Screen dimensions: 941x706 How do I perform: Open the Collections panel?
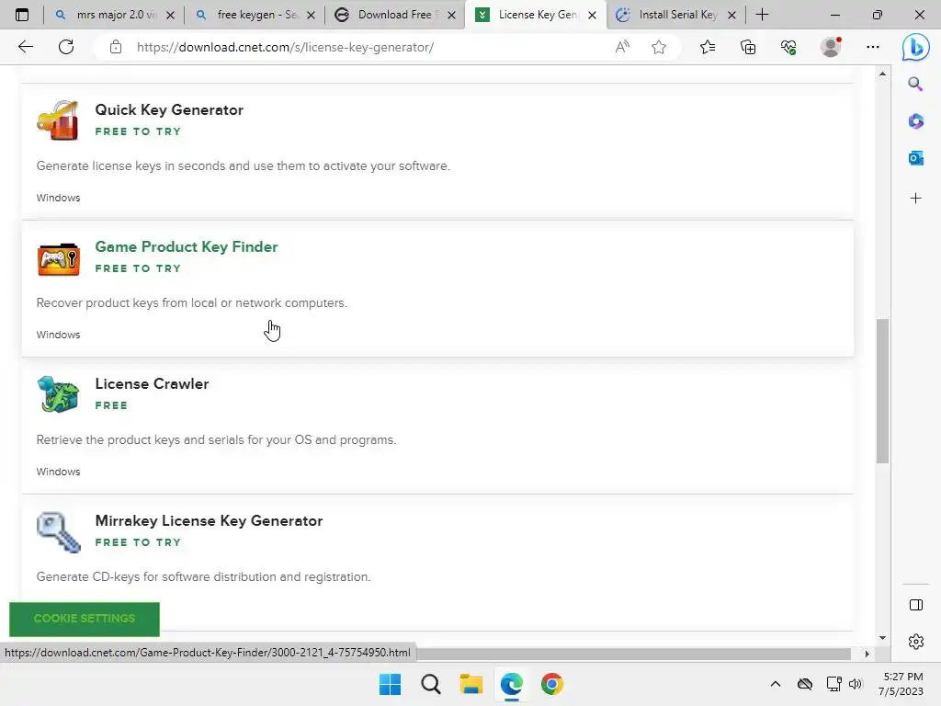748,47
